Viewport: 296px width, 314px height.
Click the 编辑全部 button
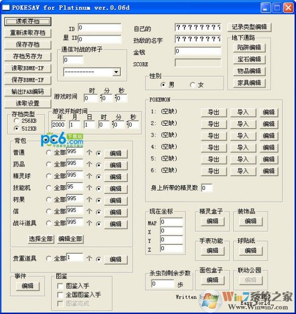[71, 239]
